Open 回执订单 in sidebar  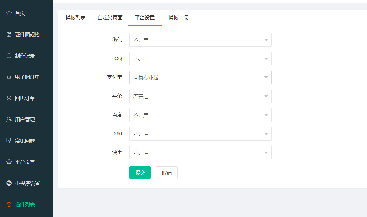tap(27, 98)
